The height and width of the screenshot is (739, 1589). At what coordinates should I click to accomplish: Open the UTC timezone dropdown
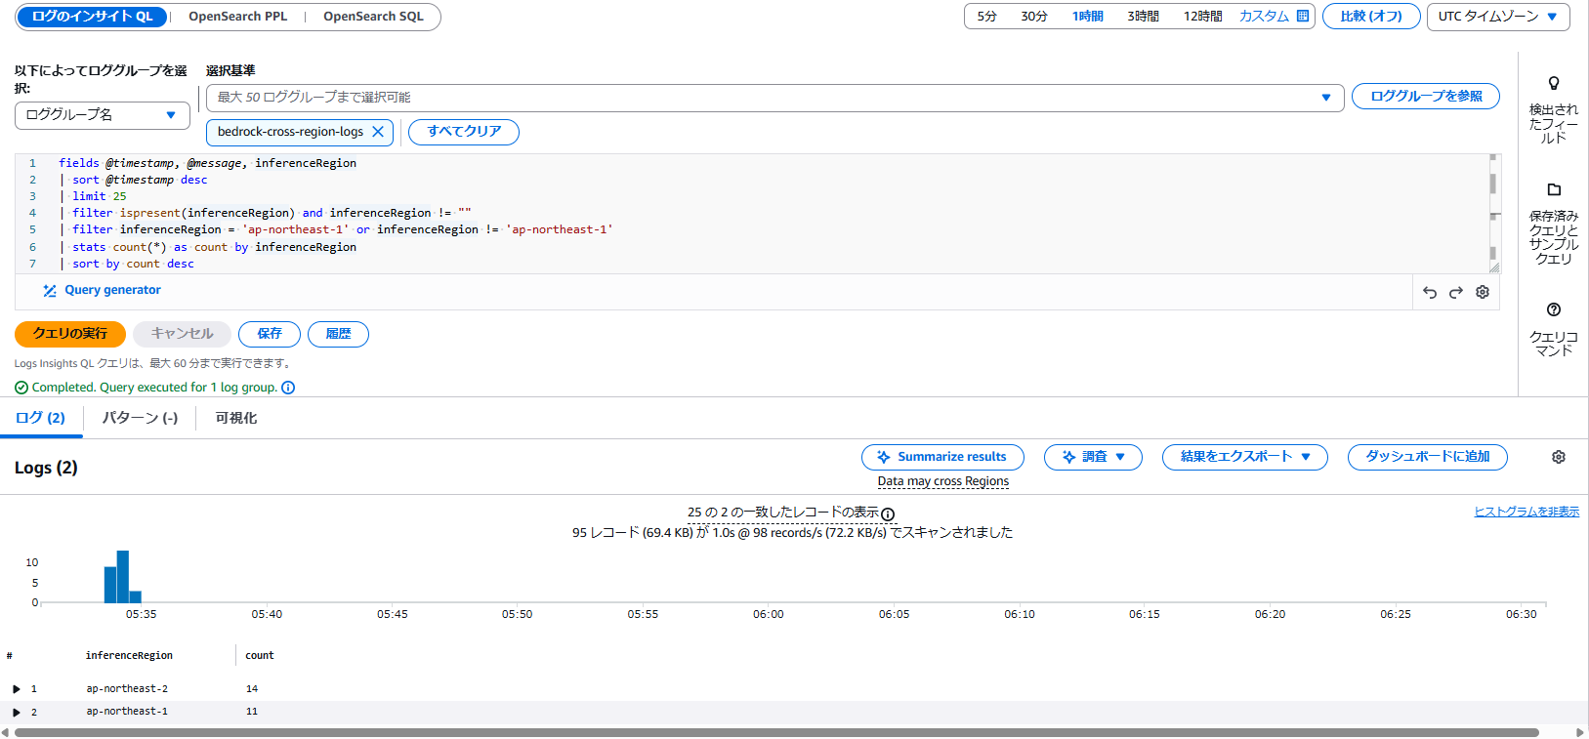[x=1497, y=17]
